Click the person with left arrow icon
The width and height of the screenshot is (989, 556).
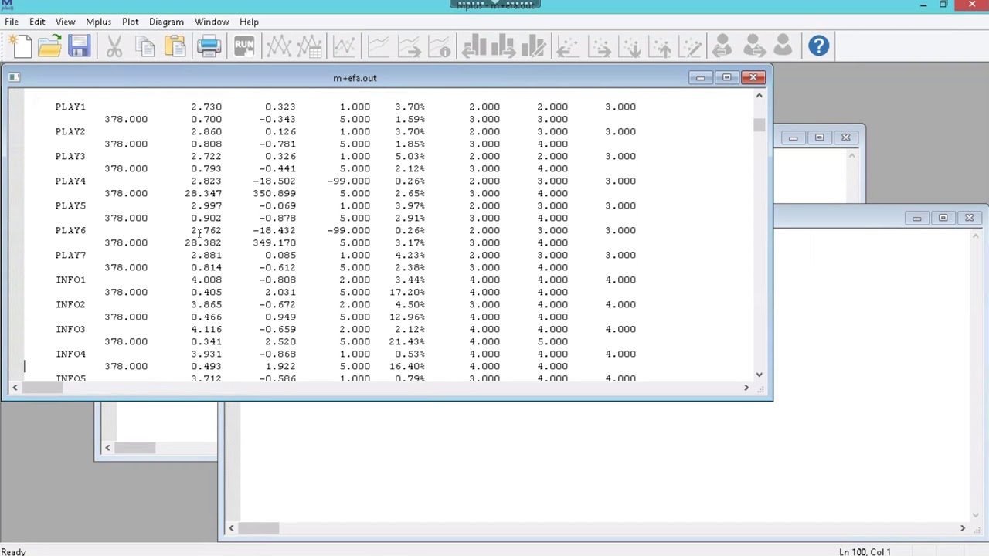click(x=722, y=46)
